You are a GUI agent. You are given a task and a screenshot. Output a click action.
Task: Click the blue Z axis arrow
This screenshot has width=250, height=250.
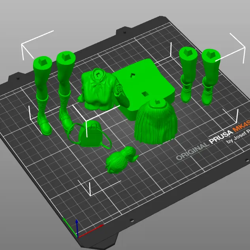pos(77,227)
